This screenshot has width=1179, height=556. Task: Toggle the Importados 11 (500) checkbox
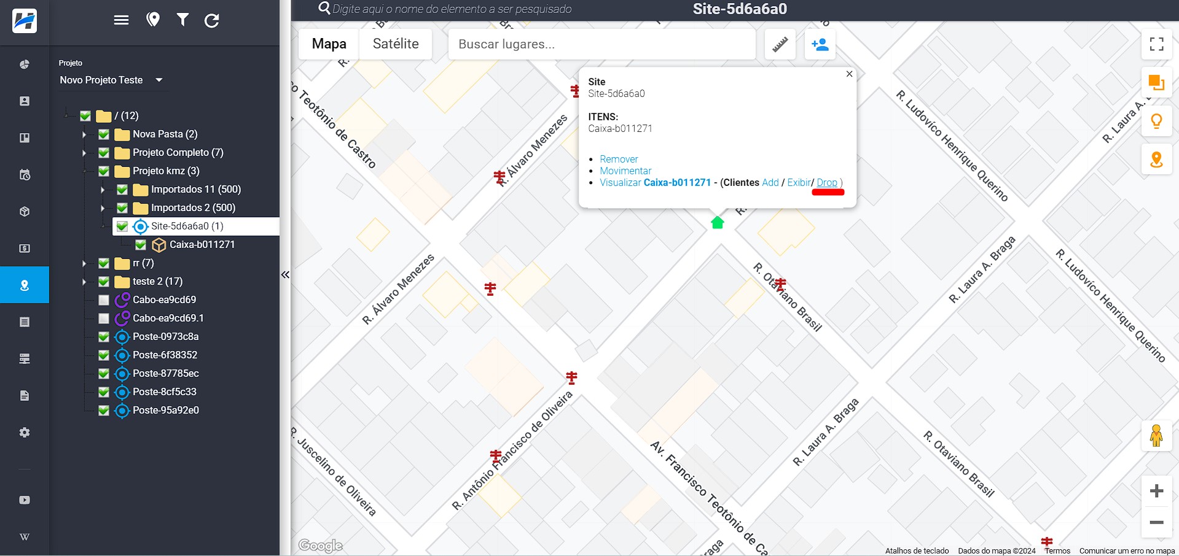pos(122,190)
